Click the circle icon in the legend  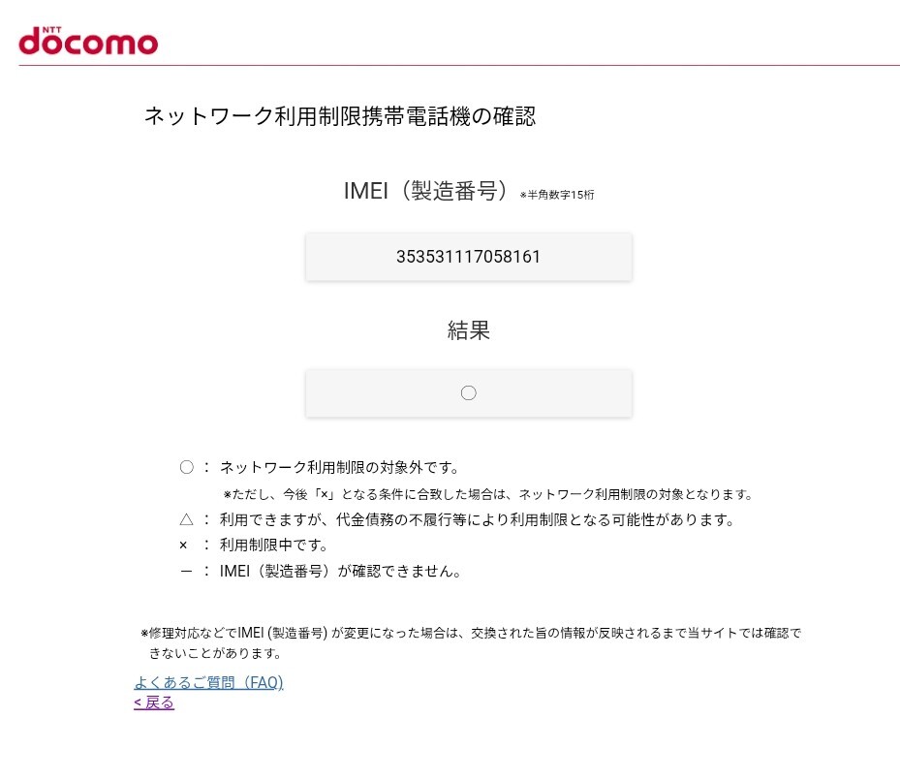pos(187,467)
